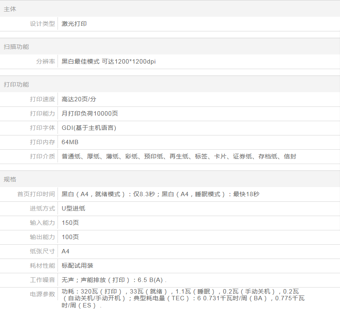340x309 pixels.
Task: Select the 激光打印 value text
Action: [x=74, y=24]
